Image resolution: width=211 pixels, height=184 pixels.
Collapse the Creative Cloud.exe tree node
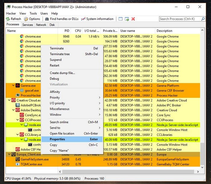(9, 100)
